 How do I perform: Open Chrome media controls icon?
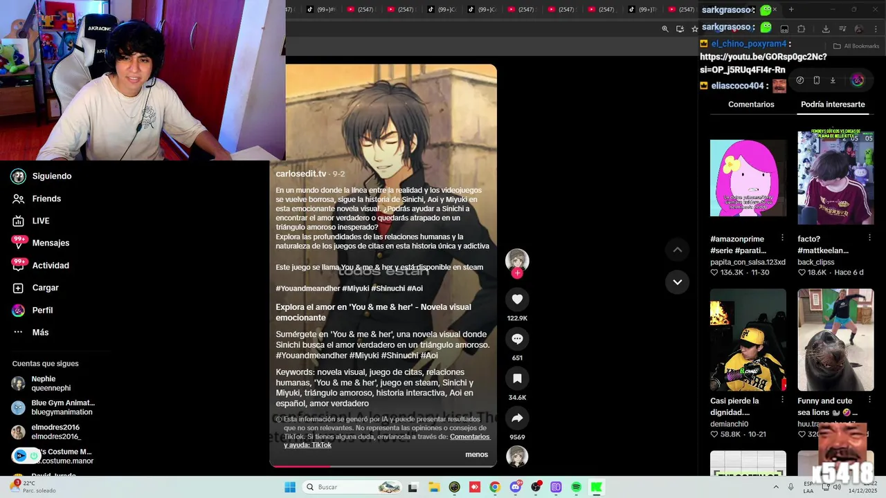pos(843,29)
